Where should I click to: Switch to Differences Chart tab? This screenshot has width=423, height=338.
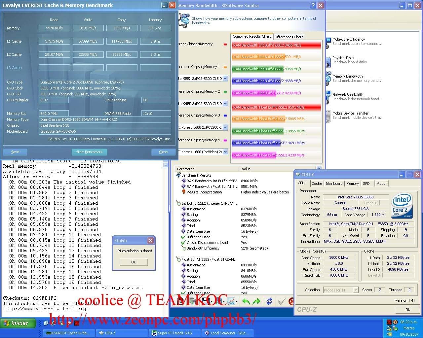tap(288, 37)
